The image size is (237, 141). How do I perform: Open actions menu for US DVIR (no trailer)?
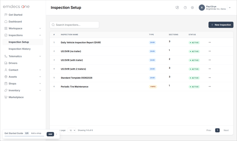click(x=210, y=51)
